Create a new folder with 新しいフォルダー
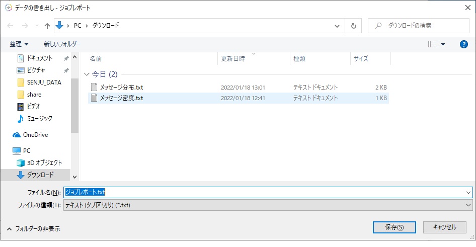This screenshot has width=476, height=247. point(62,44)
